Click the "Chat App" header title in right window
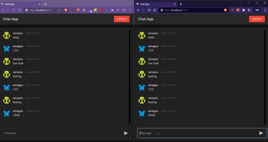Viewport: 268px width, 142px height. (x=146, y=19)
